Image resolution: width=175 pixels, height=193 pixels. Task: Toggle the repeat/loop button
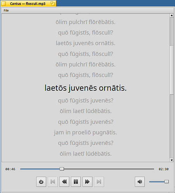[x=41, y=182]
